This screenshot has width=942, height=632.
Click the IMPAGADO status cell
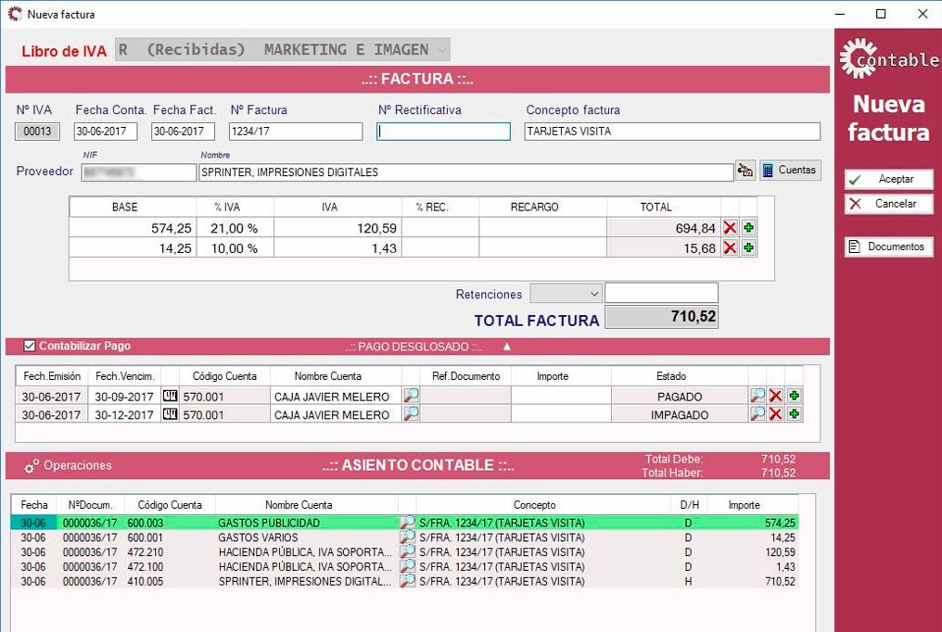(680, 414)
